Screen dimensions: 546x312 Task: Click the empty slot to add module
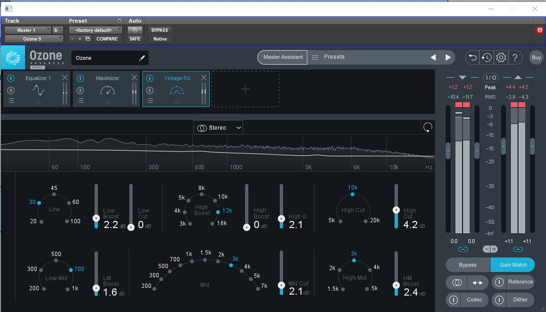[245, 89]
